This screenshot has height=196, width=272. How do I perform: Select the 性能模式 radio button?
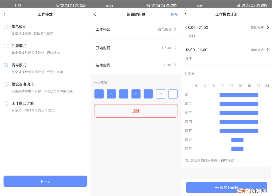(6, 46)
